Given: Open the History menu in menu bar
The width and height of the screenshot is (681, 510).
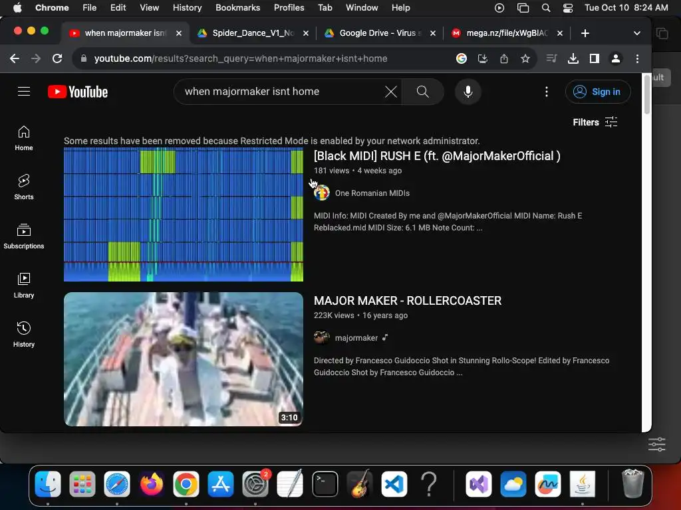Looking at the screenshot, I should click(187, 8).
